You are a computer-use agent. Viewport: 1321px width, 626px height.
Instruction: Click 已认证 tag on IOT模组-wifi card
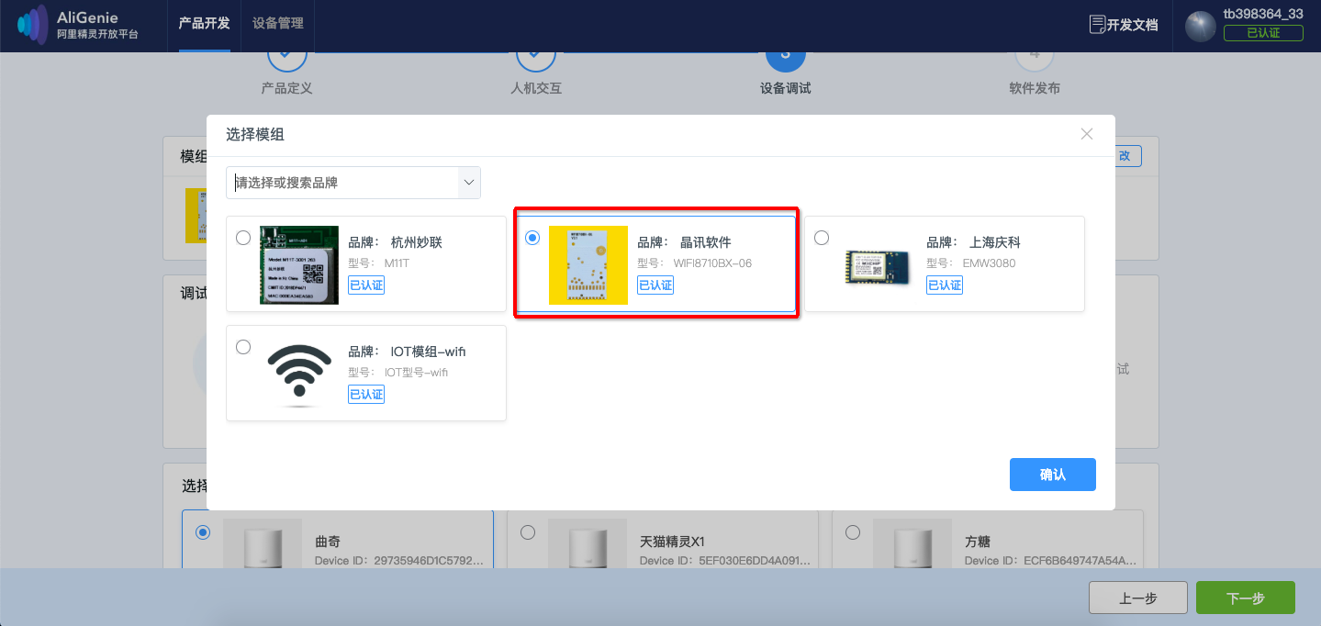(x=366, y=395)
